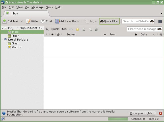Click the Unread: 0 status text
The width and height of the screenshot is (164, 122).
coord(138,119)
